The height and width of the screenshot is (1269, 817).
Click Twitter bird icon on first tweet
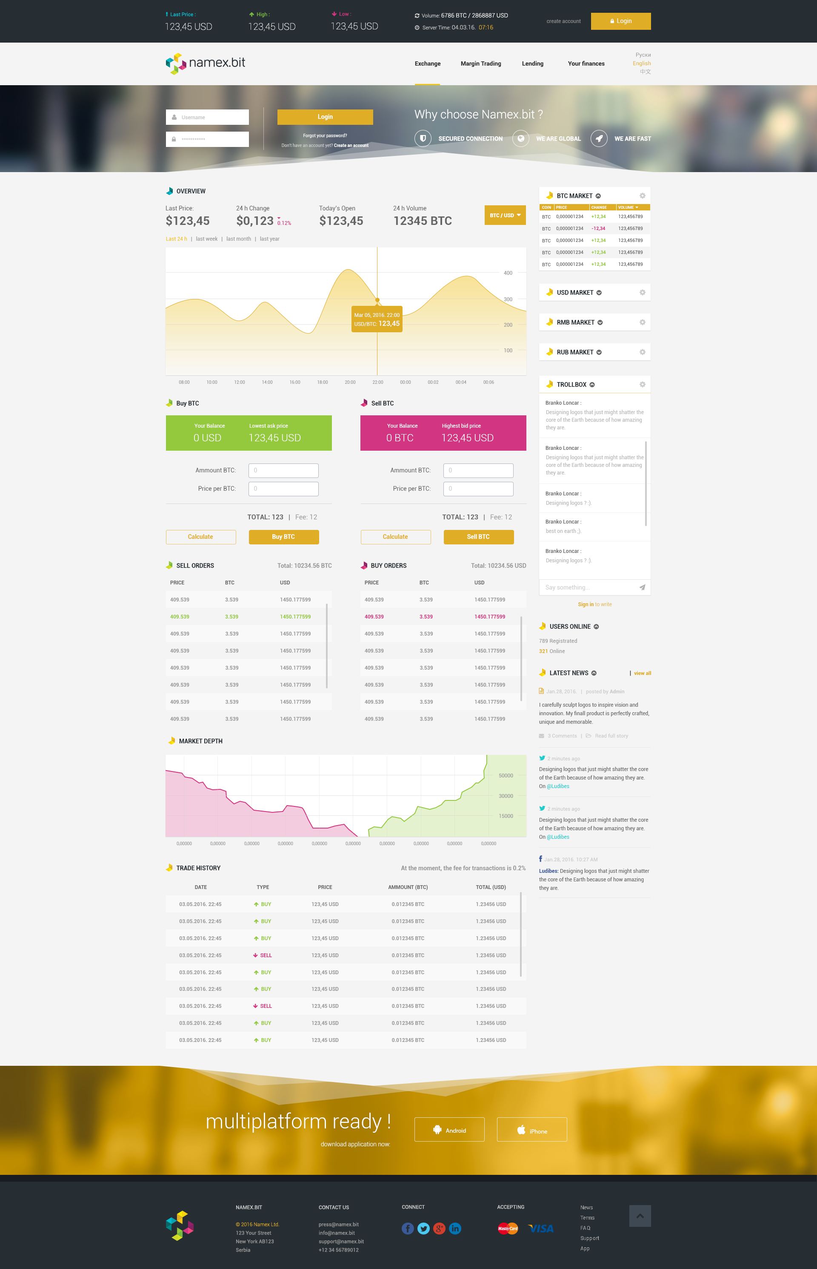coord(542,758)
